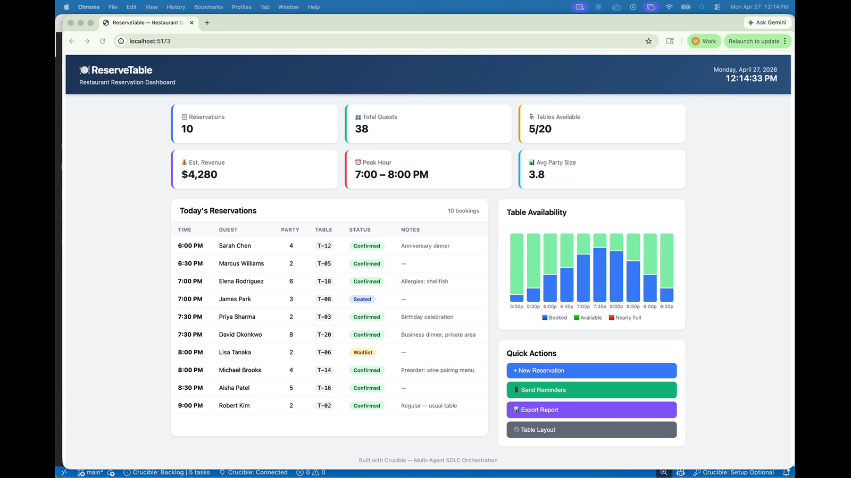This screenshot has height=478, width=851.
Task: Open the Work profile menu in Chrome
Action: pos(704,41)
